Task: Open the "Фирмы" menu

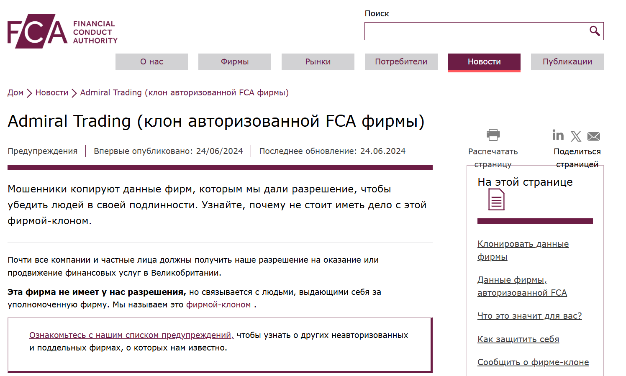Action: 235,61
